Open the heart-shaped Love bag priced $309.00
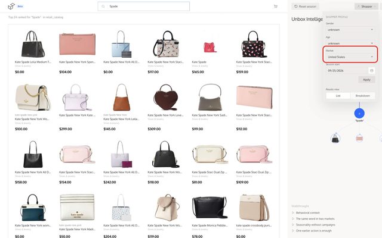382x238 pixels. click(166, 97)
